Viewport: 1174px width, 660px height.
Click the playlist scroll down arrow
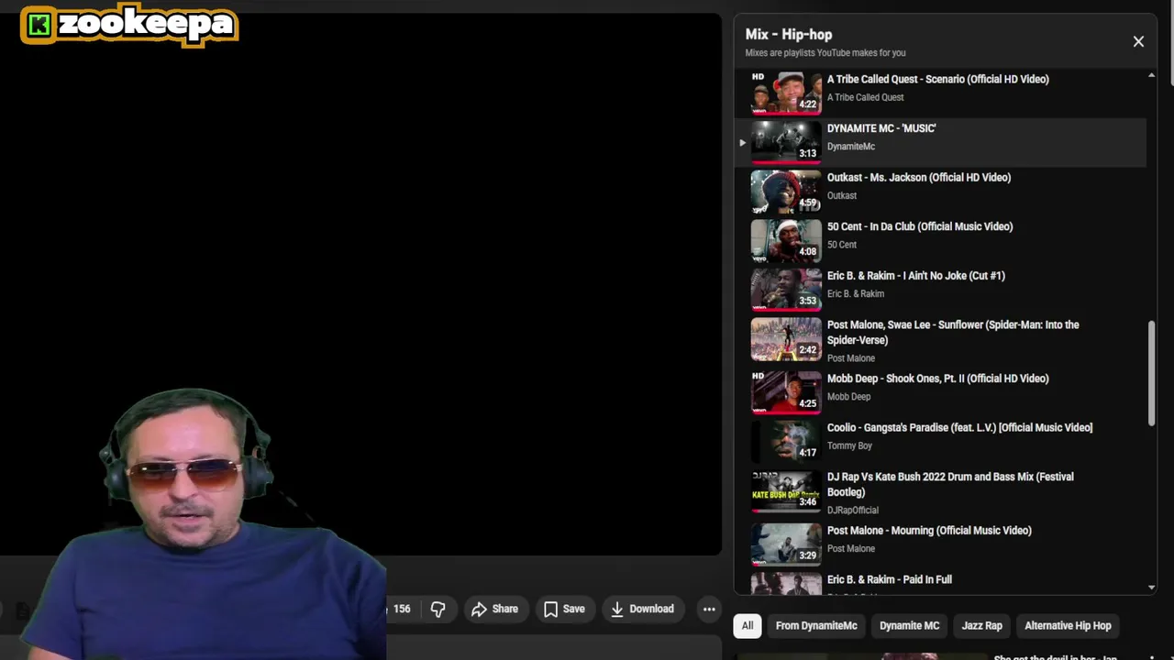(1151, 587)
